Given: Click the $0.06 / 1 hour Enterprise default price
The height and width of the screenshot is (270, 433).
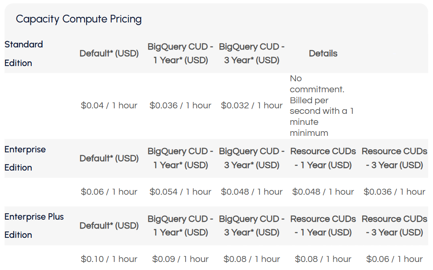Looking at the screenshot, I should tap(109, 192).
